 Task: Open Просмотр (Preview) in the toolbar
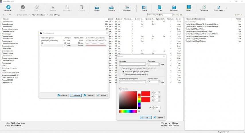point(112,7)
